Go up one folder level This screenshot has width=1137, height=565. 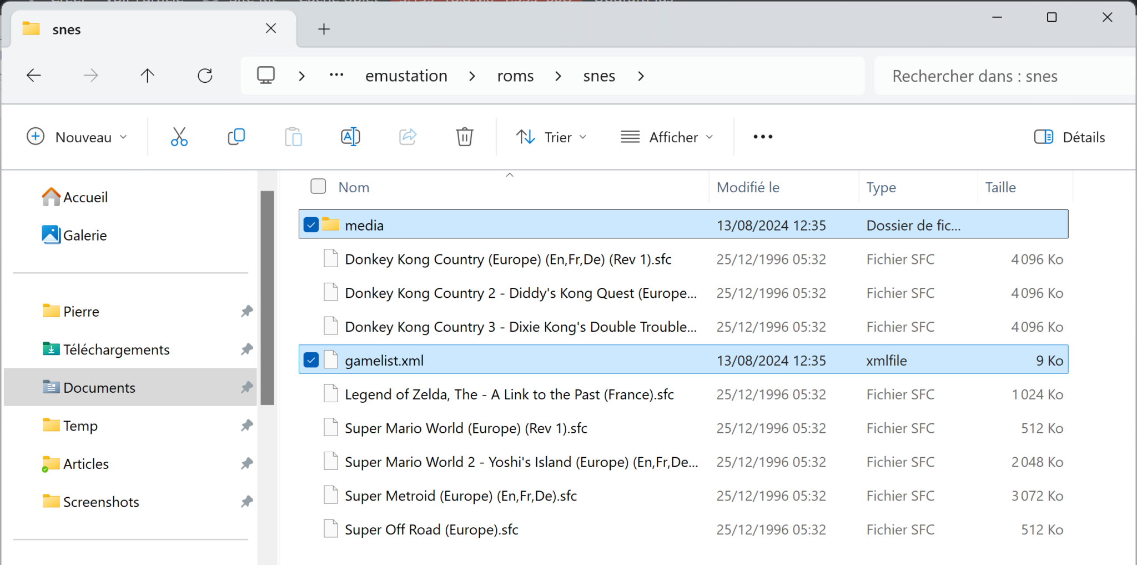click(x=147, y=76)
